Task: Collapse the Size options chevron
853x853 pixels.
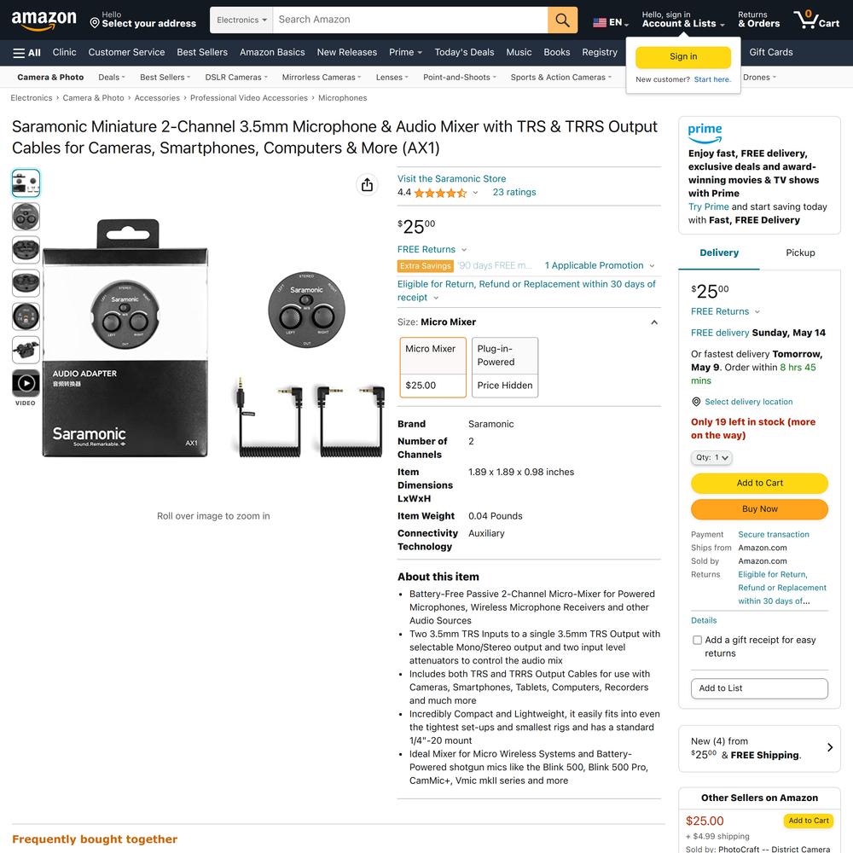Action: 654,322
